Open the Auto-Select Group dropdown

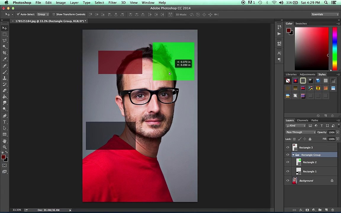point(43,14)
